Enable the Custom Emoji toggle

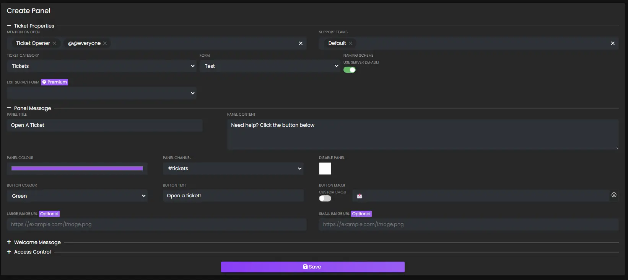325,198
